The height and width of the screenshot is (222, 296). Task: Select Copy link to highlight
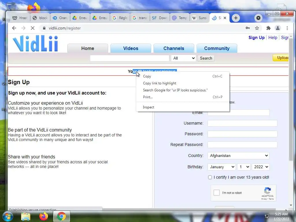coord(183,83)
